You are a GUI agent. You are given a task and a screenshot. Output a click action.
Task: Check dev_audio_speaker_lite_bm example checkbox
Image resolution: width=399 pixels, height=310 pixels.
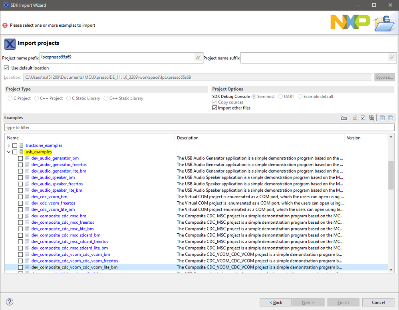pos(20,191)
